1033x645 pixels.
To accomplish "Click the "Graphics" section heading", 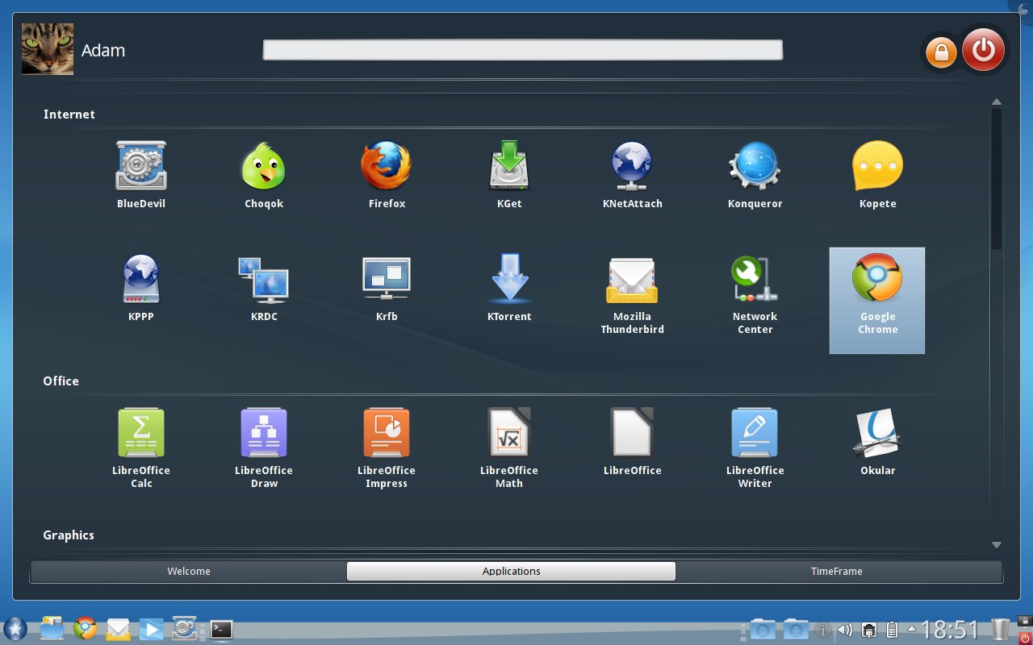I will pyautogui.click(x=69, y=535).
